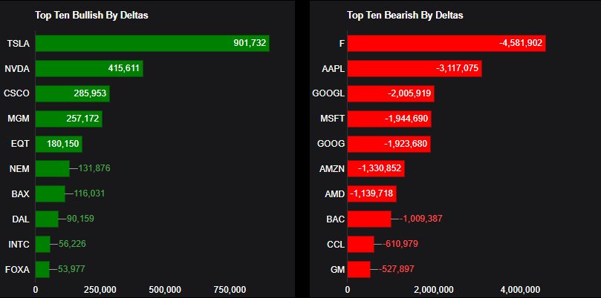Click the Top Ten Bearish By Deltas title
This screenshot has height=298, width=601.
[x=405, y=15]
